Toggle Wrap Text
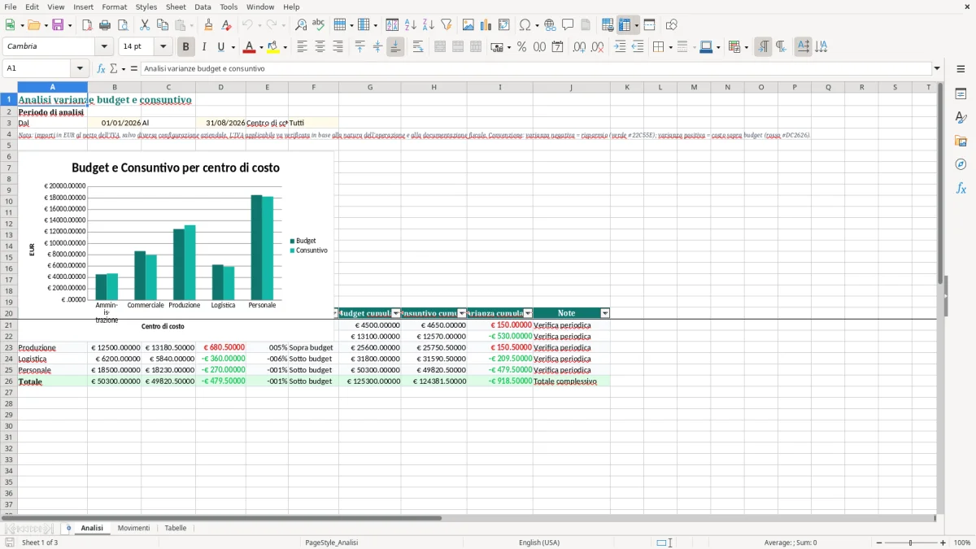Screen dimensions: 976x549 click(418, 47)
